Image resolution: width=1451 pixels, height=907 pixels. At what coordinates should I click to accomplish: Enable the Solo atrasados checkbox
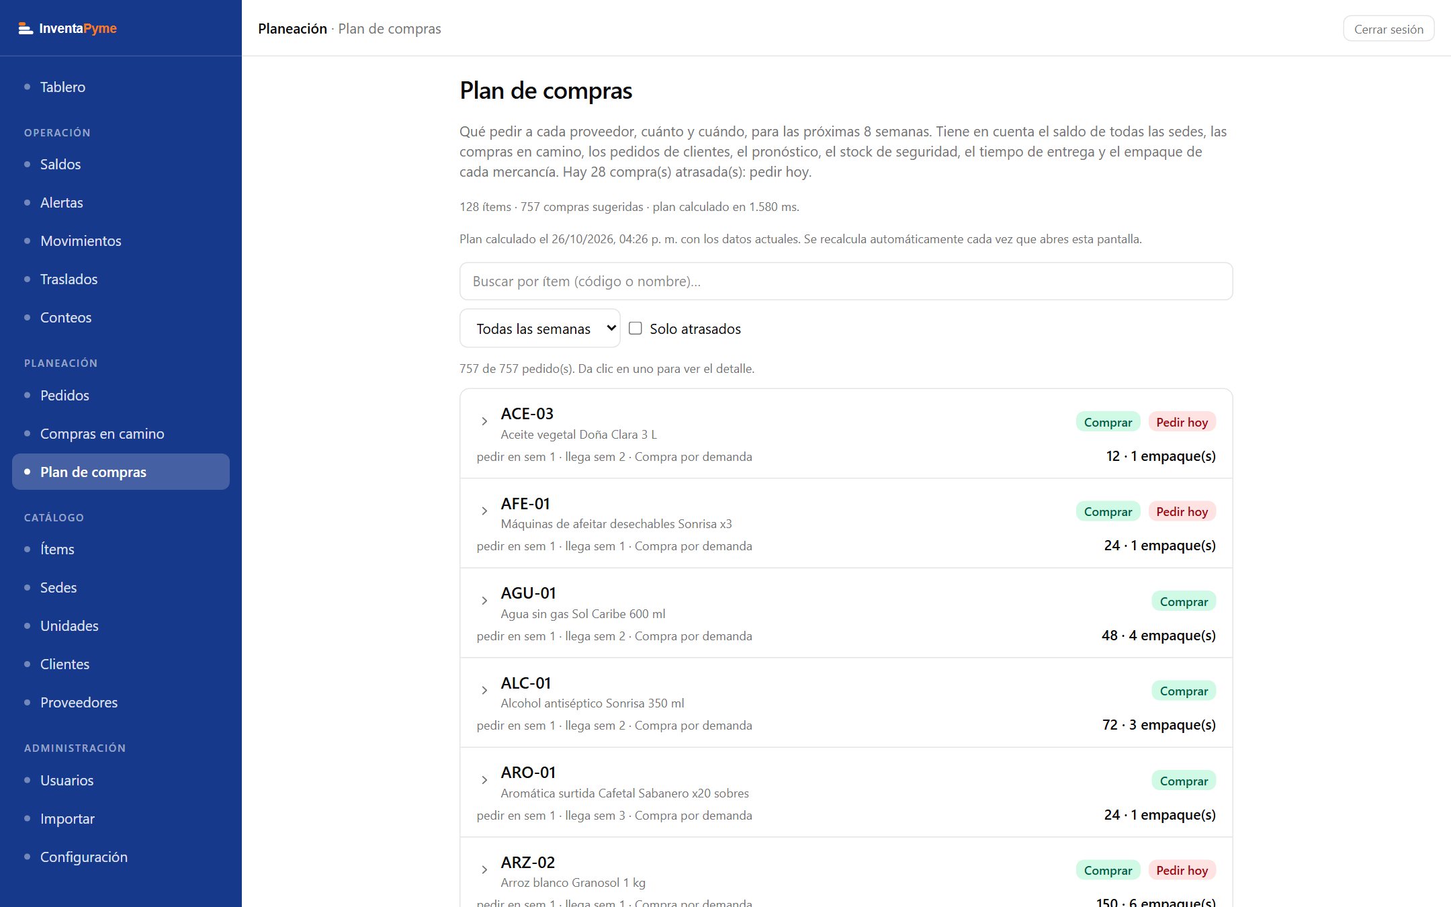[635, 329]
